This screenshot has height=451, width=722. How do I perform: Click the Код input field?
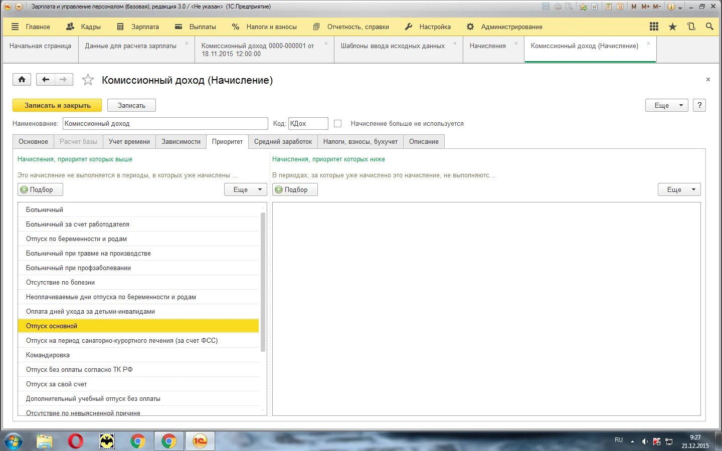tap(308, 123)
